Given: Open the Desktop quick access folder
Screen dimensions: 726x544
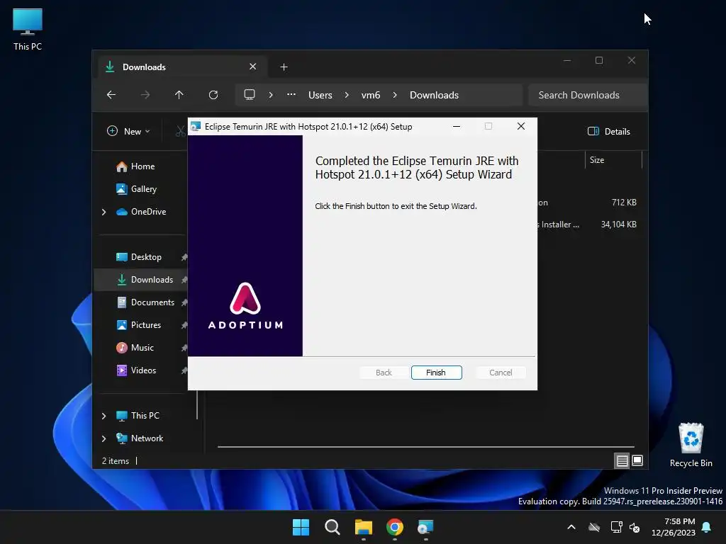Looking at the screenshot, I should click(x=146, y=256).
